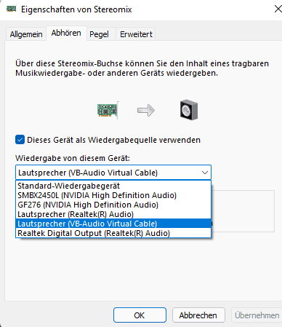Close the Eigenschaften von Stereomix dialog

tap(278, 9)
